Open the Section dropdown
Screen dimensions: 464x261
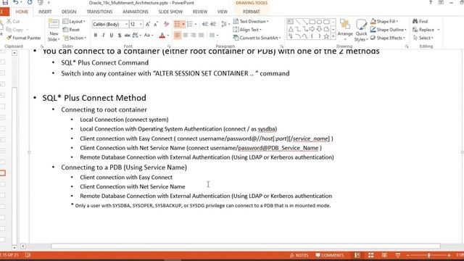tap(75, 38)
